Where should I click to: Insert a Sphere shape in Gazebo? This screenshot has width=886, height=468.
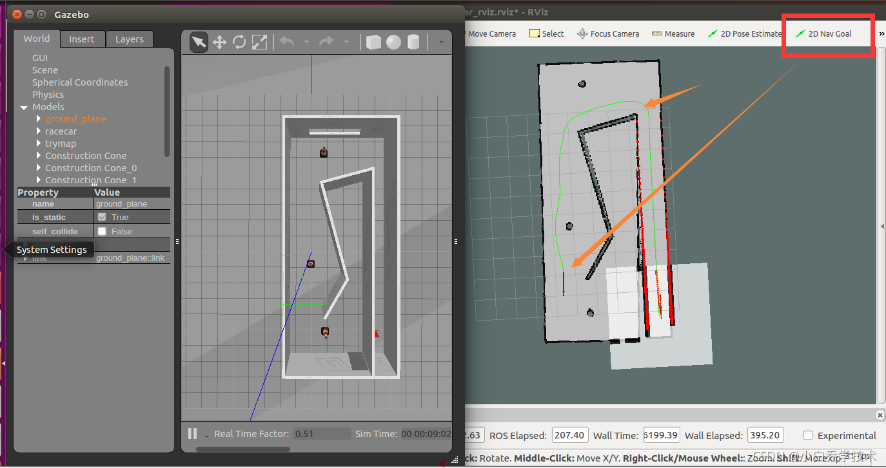point(393,42)
